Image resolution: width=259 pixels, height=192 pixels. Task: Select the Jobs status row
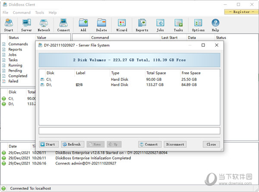click(13, 54)
